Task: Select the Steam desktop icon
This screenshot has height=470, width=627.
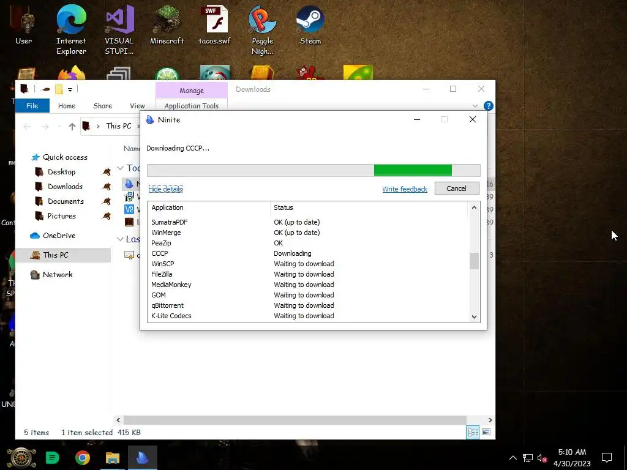Action: (310, 26)
